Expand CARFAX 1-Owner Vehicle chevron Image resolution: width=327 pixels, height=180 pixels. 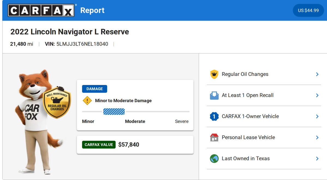[317, 116]
